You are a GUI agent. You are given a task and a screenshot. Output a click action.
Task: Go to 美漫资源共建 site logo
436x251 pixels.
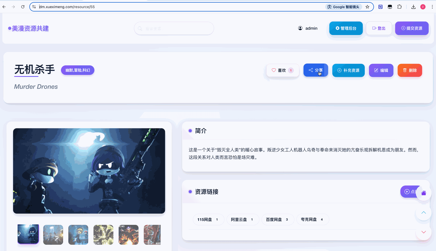click(x=29, y=28)
